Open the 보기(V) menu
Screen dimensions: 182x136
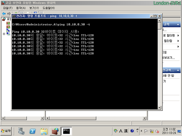34,8
